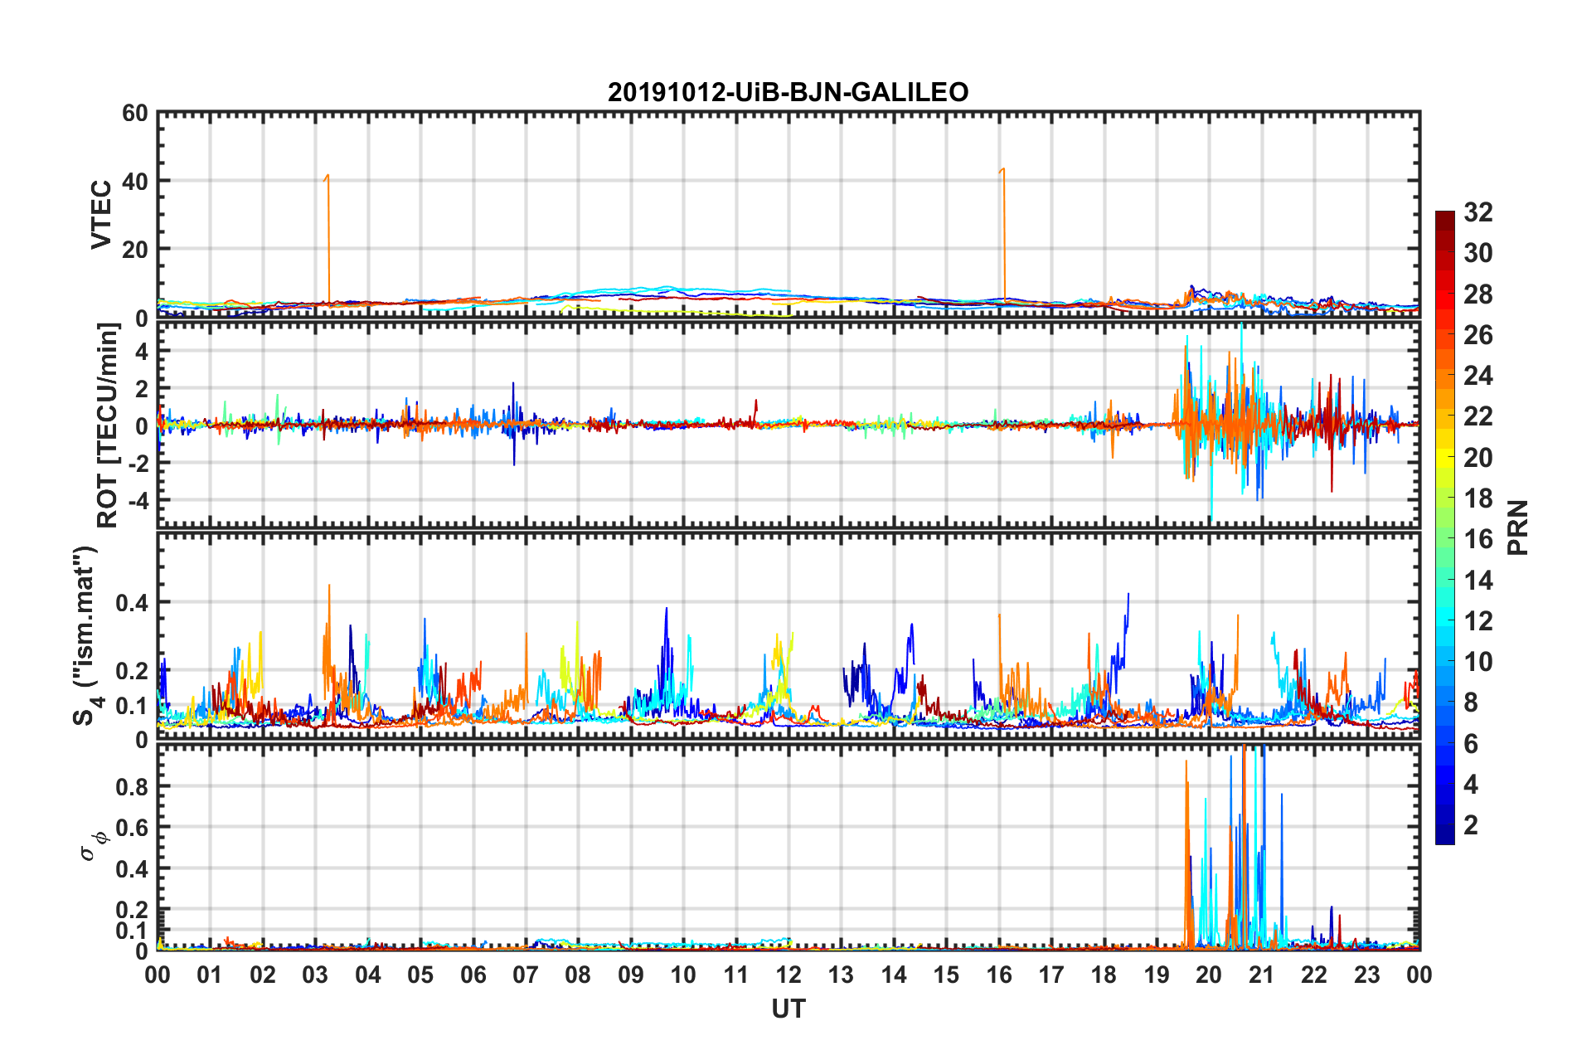Select hour "19" on the UT axis
The image size is (1577, 1055).
(1157, 975)
